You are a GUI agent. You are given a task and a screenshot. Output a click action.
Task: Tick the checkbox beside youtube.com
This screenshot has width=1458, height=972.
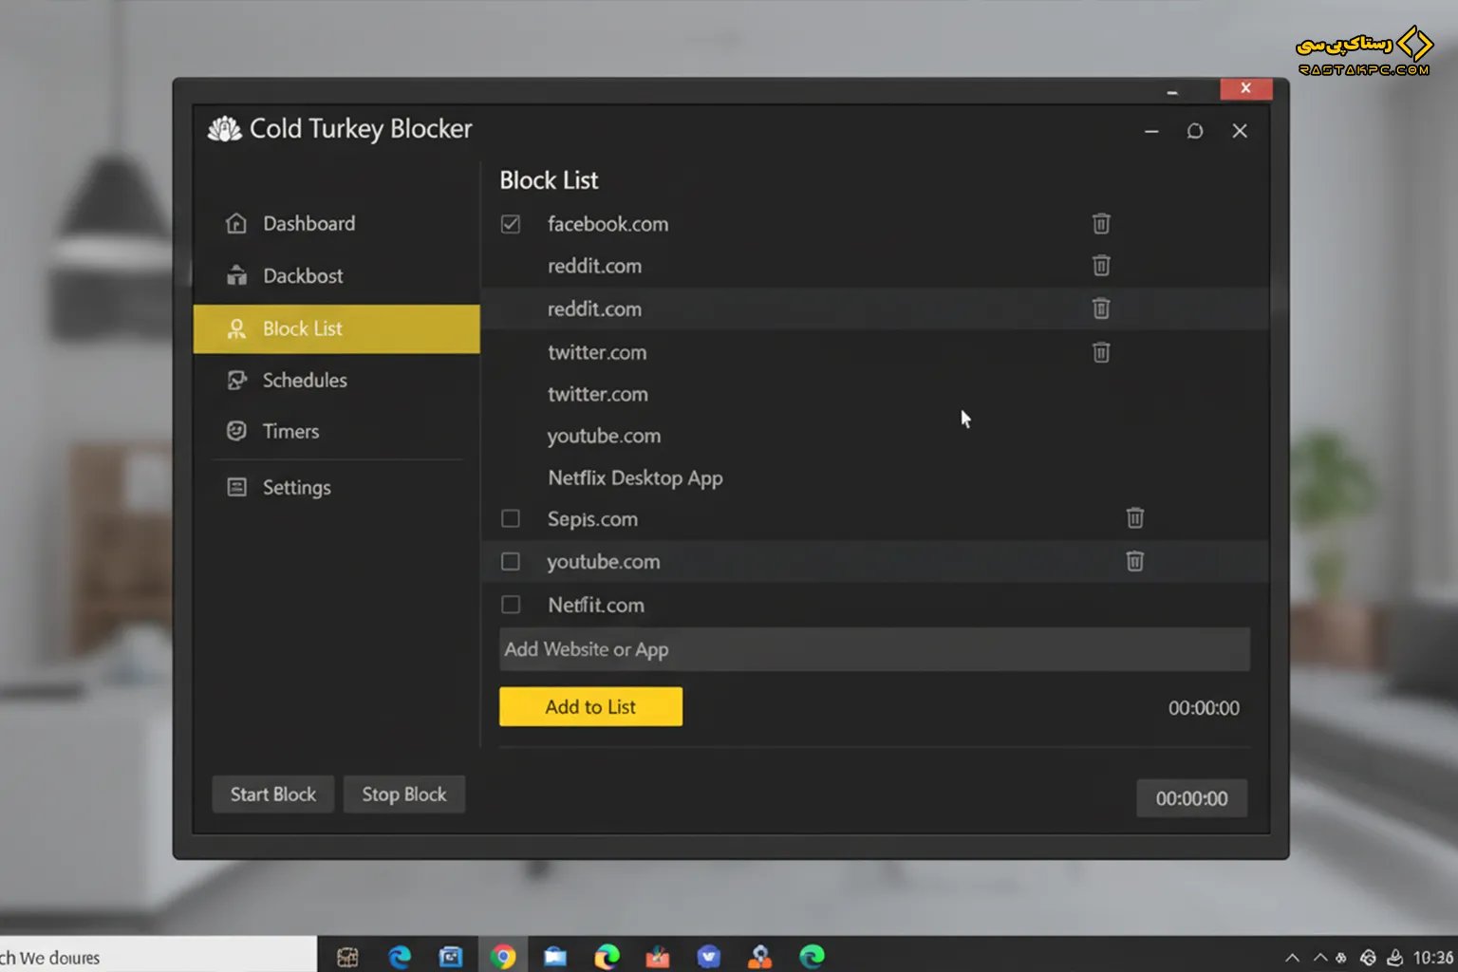click(511, 562)
